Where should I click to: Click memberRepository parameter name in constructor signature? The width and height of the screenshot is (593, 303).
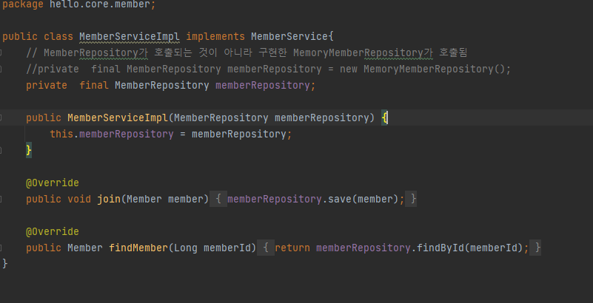pyautogui.click(x=321, y=118)
